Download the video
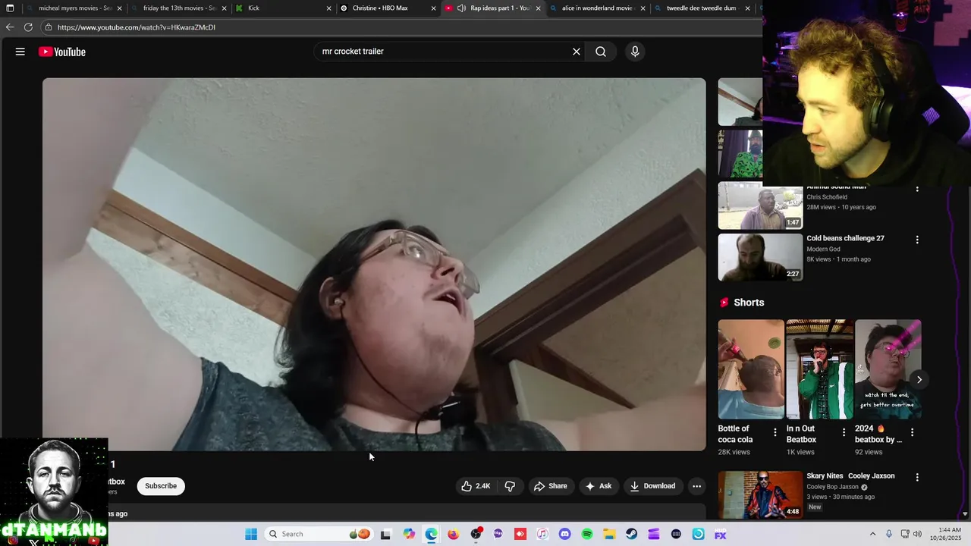The width and height of the screenshot is (971, 546). click(x=652, y=486)
